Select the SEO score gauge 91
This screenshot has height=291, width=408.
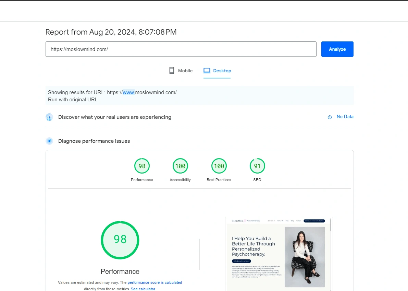[257, 166]
